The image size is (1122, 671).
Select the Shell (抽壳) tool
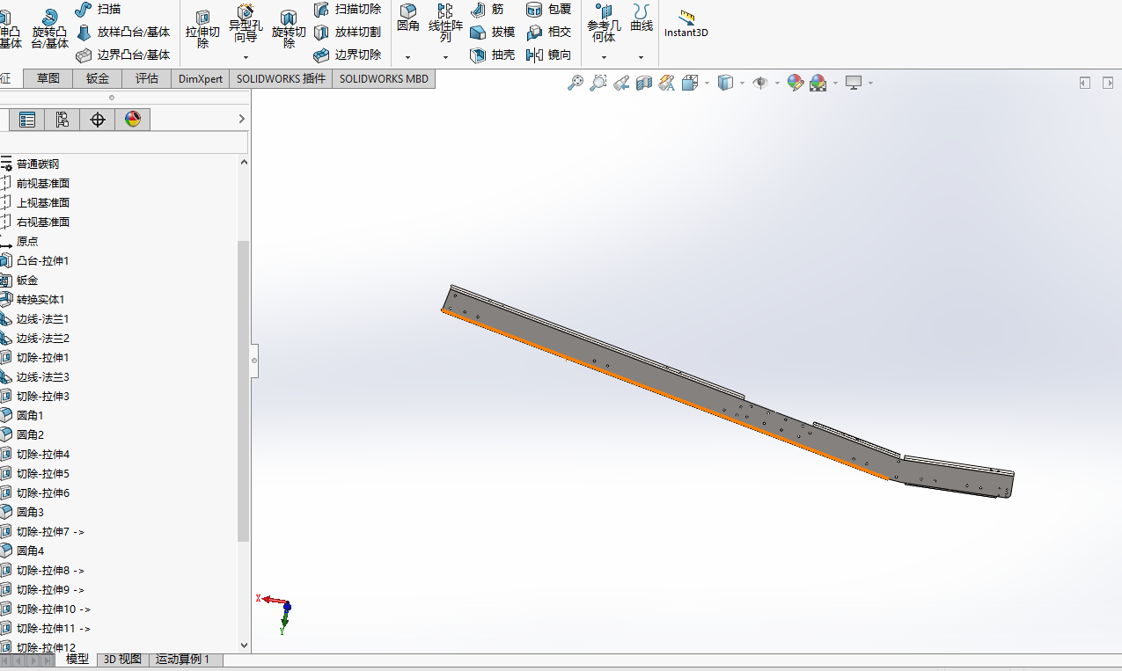(492, 55)
